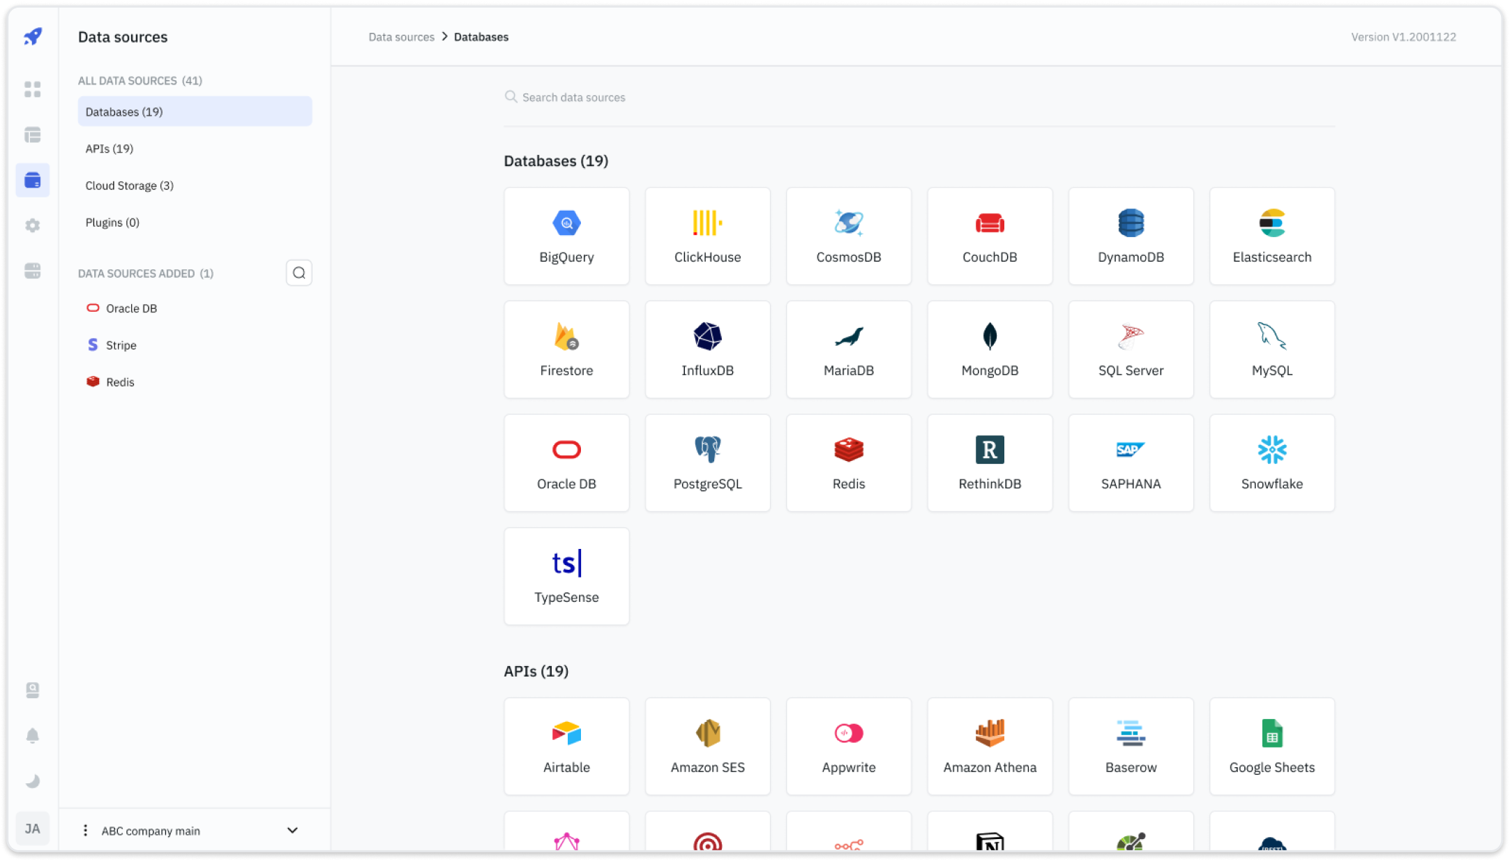This screenshot has height=860, width=1510.
Task: Toggle dark mode moon icon
Action: pos(33,781)
